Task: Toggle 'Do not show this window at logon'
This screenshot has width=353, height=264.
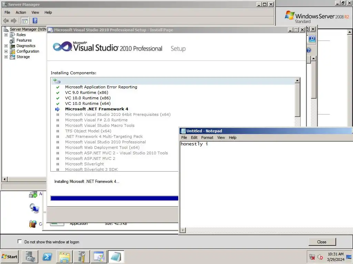Action: tap(20, 242)
